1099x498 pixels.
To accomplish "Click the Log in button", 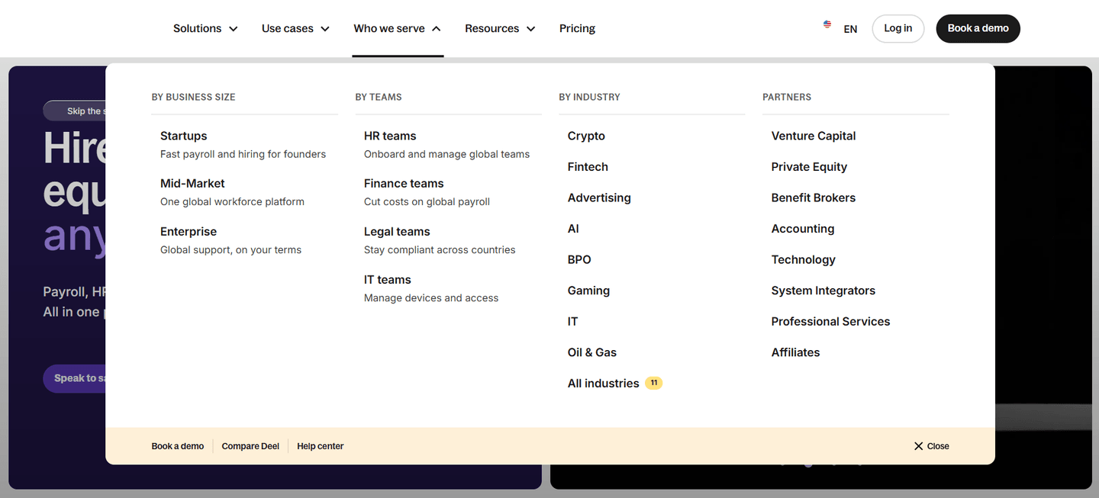I will pyautogui.click(x=898, y=28).
